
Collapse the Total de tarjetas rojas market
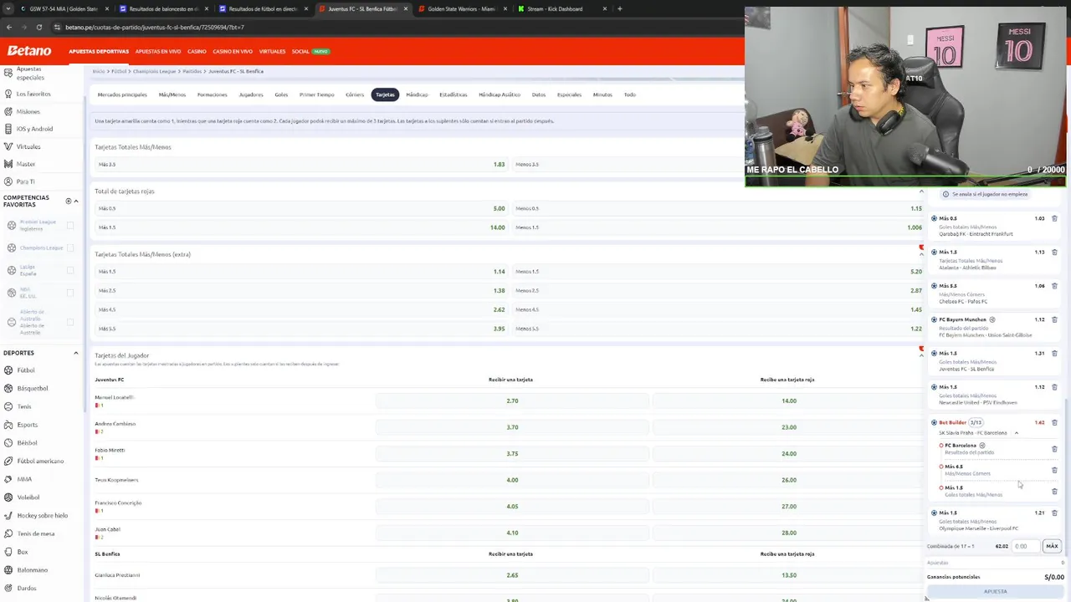click(921, 191)
